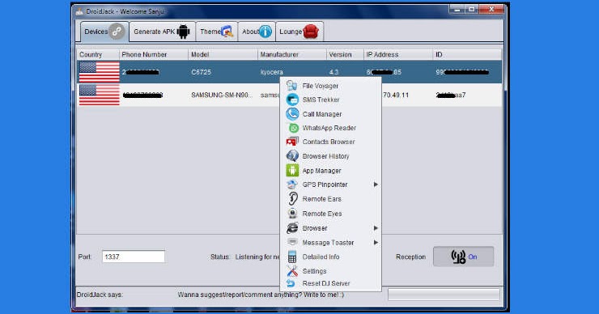Click the Theme paint icon
The height and width of the screenshot is (314, 599).
click(x=227, y=32)
